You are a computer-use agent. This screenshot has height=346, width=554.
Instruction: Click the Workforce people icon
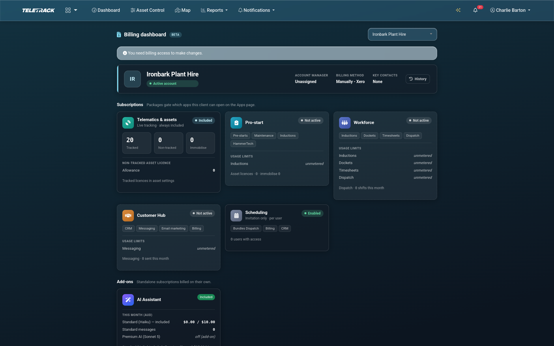coord(345,123)
